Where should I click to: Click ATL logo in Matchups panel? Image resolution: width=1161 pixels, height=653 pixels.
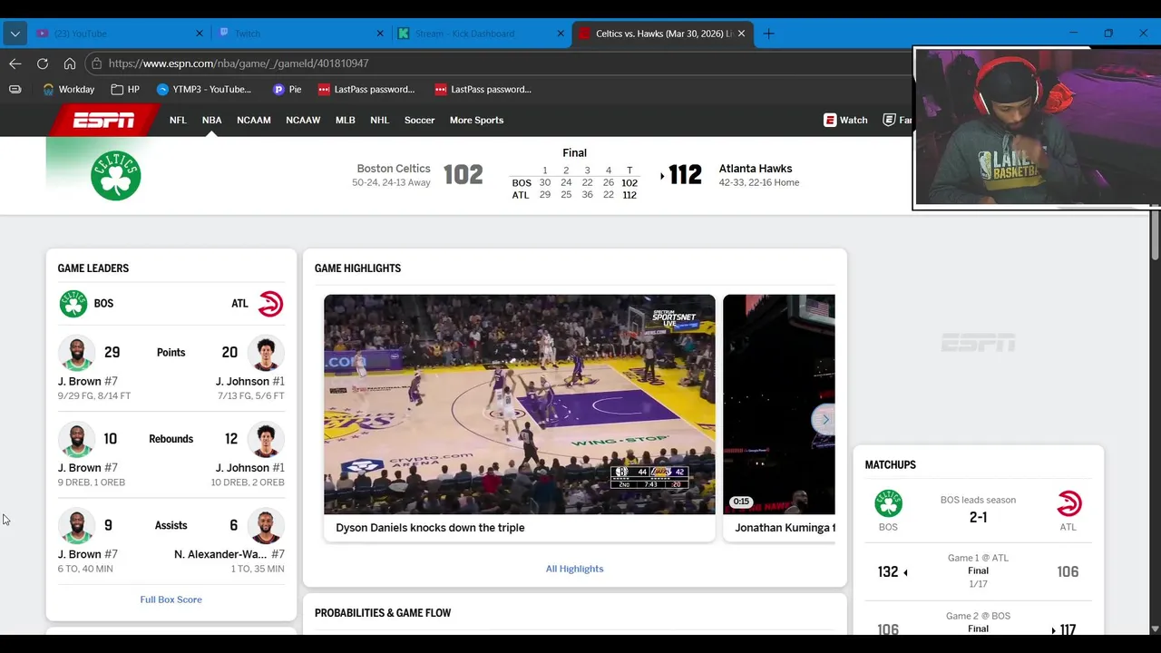point(1068,503)
